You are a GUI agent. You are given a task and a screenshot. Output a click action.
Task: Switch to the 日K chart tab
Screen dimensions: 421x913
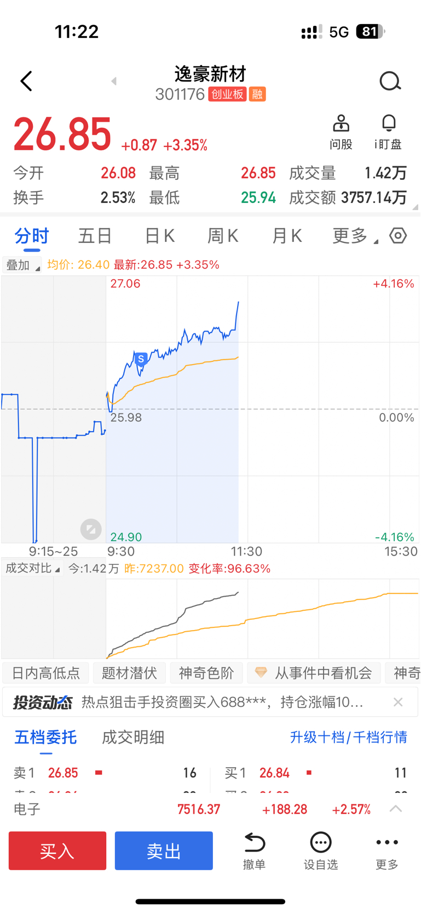(159, 236)
